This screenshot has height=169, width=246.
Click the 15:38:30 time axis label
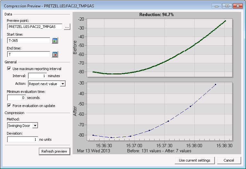pos(224,146)
